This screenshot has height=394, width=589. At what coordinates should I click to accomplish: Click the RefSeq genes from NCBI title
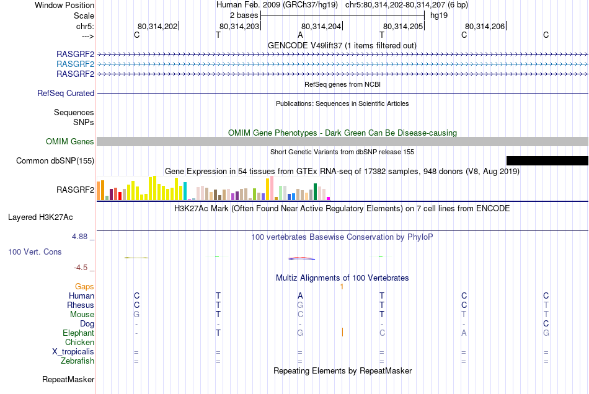coord(343,84)
